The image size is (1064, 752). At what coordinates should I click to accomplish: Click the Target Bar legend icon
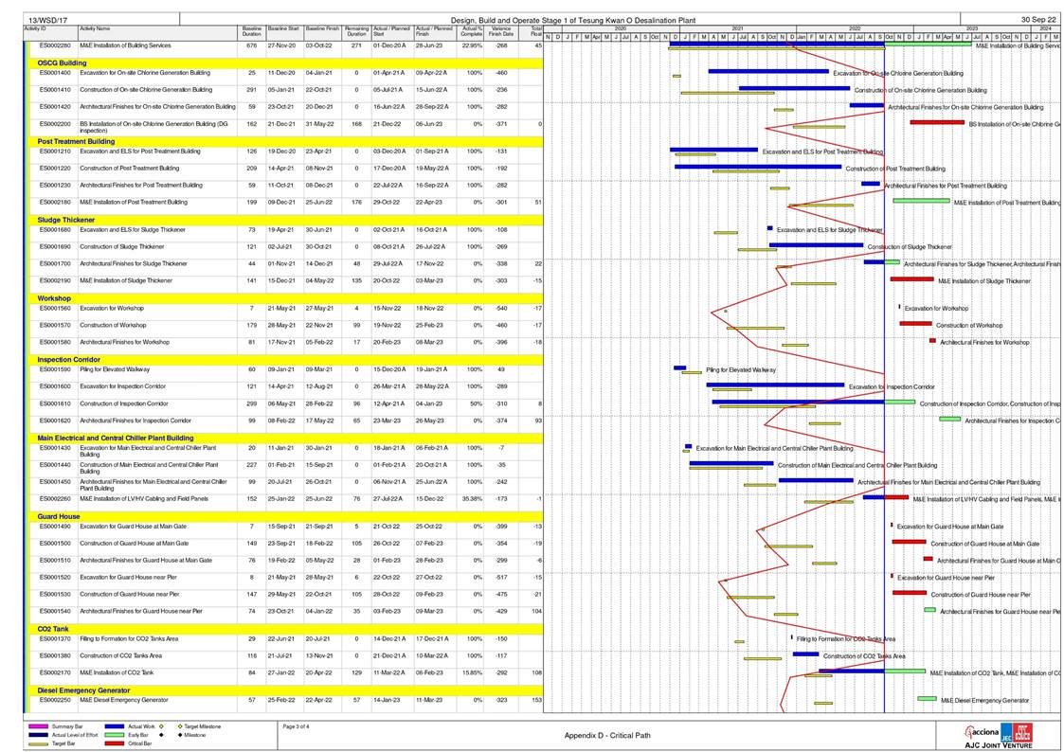point(39,744)
